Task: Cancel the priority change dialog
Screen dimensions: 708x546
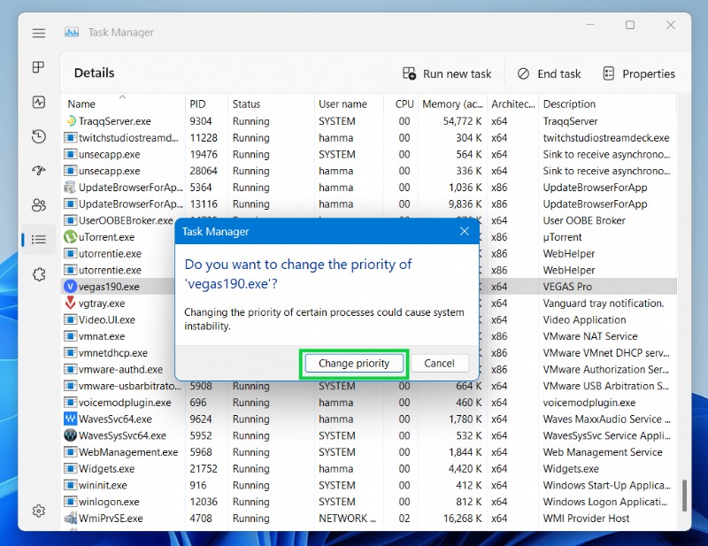Action: 440,363
